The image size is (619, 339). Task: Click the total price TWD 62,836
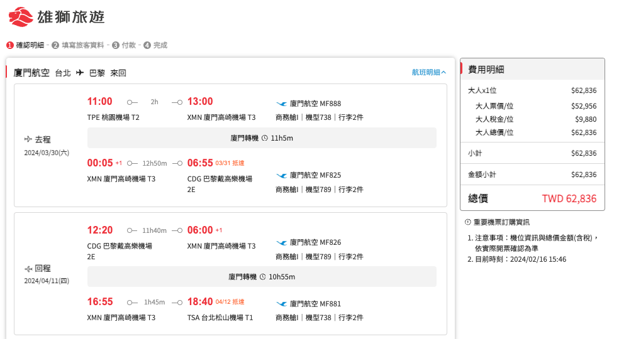[x=569, y=198]
